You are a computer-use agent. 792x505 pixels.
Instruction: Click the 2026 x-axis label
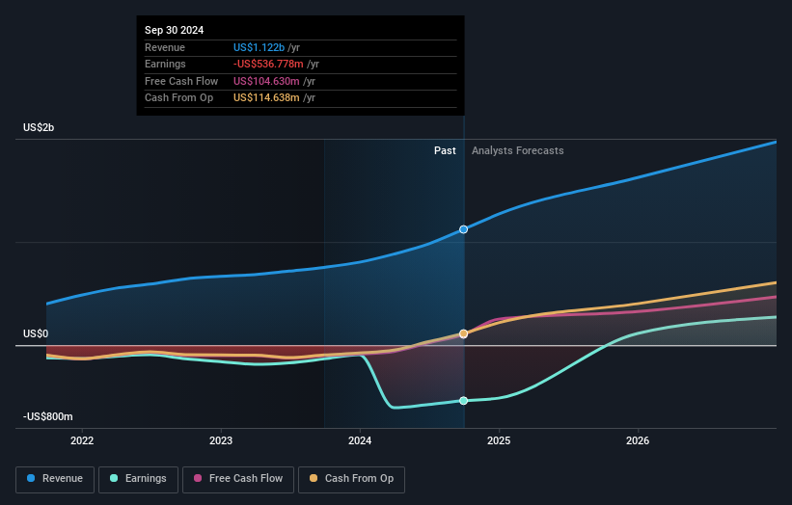(638, 440)
